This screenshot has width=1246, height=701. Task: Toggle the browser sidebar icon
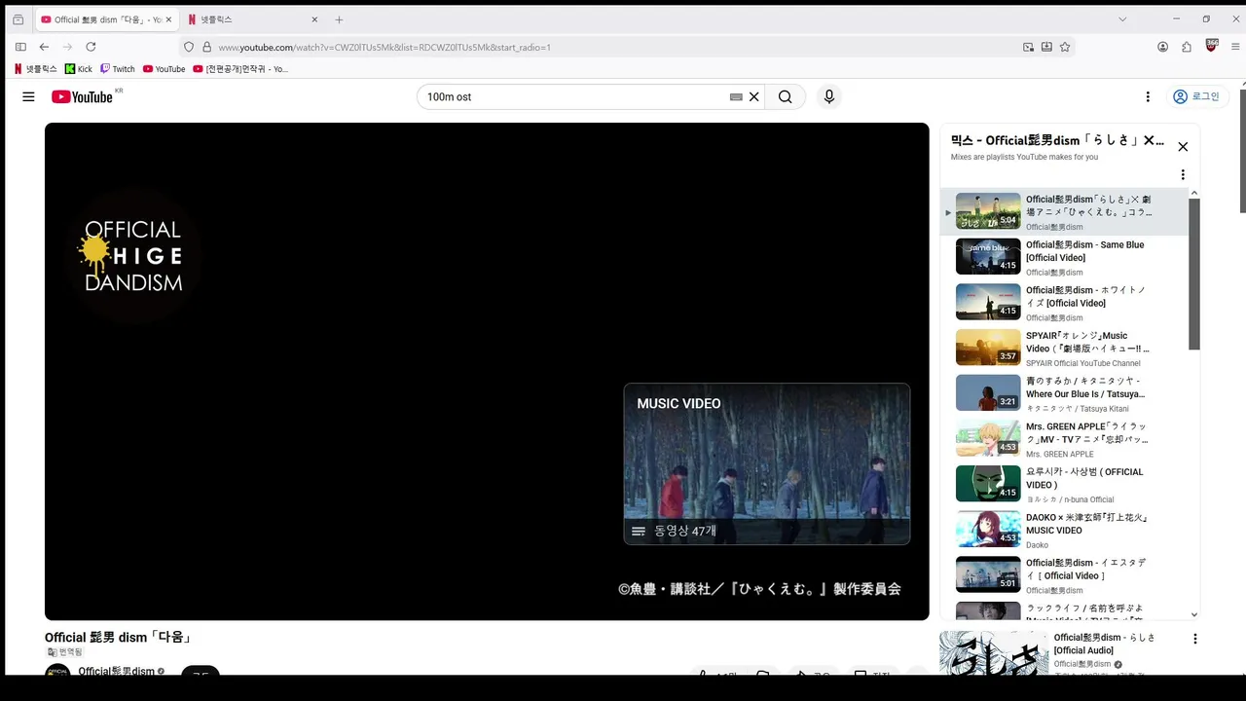20,47
